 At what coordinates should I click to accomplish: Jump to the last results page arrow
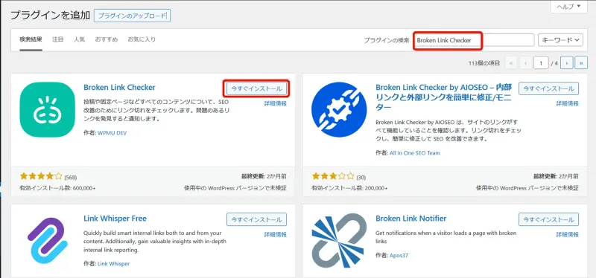click(x=581, y=63)
